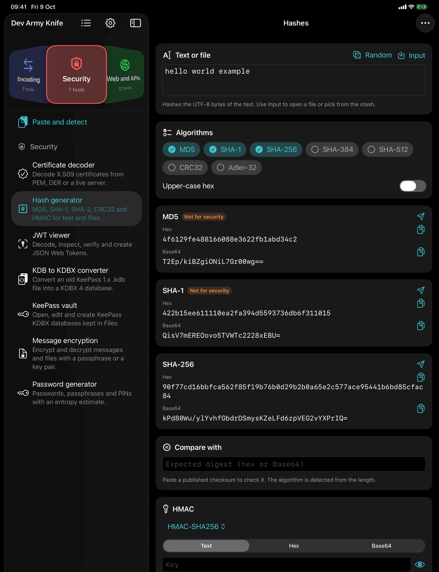Open the Certificate decoder tool
The height and width of the screenshot is (572, 439).
(x=76, y=173)
